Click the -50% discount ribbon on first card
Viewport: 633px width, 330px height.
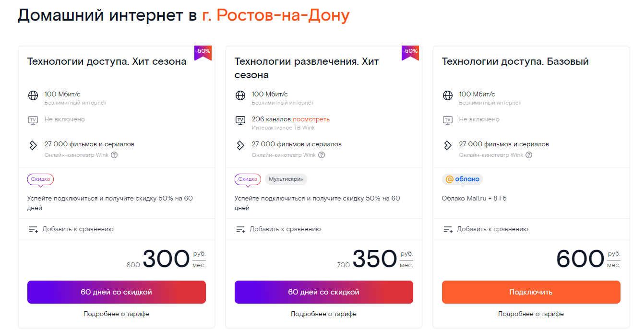203,52
